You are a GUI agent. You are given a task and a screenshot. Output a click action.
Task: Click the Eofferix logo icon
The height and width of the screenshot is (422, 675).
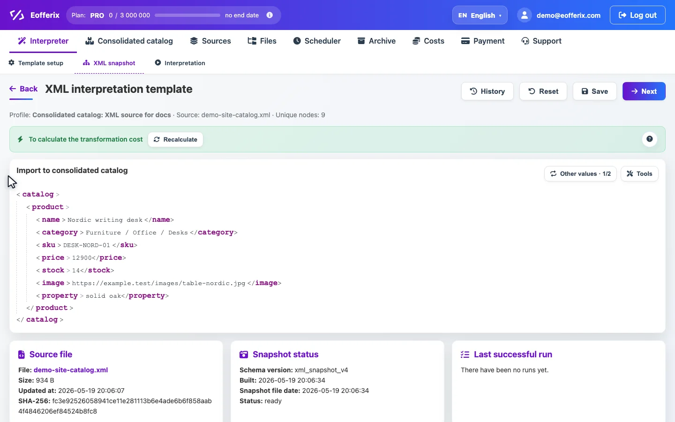point(17,15)
